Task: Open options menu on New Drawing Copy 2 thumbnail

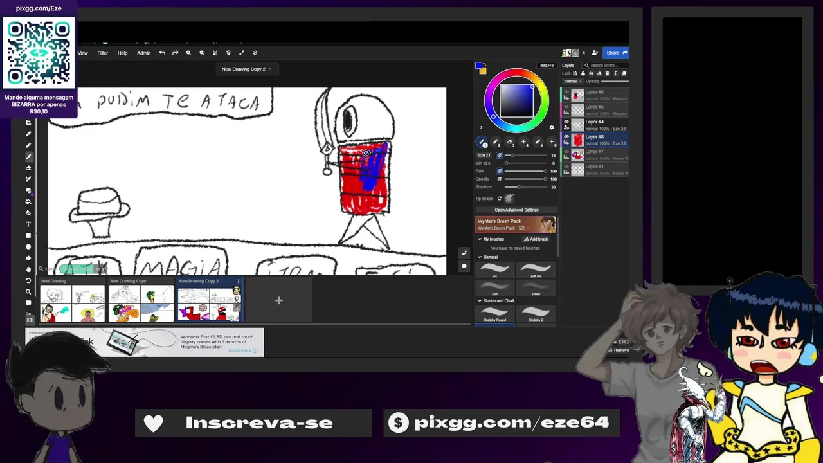Action: click(x=239, y=281)
